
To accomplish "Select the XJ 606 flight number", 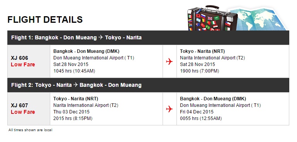I will point(19,58).
